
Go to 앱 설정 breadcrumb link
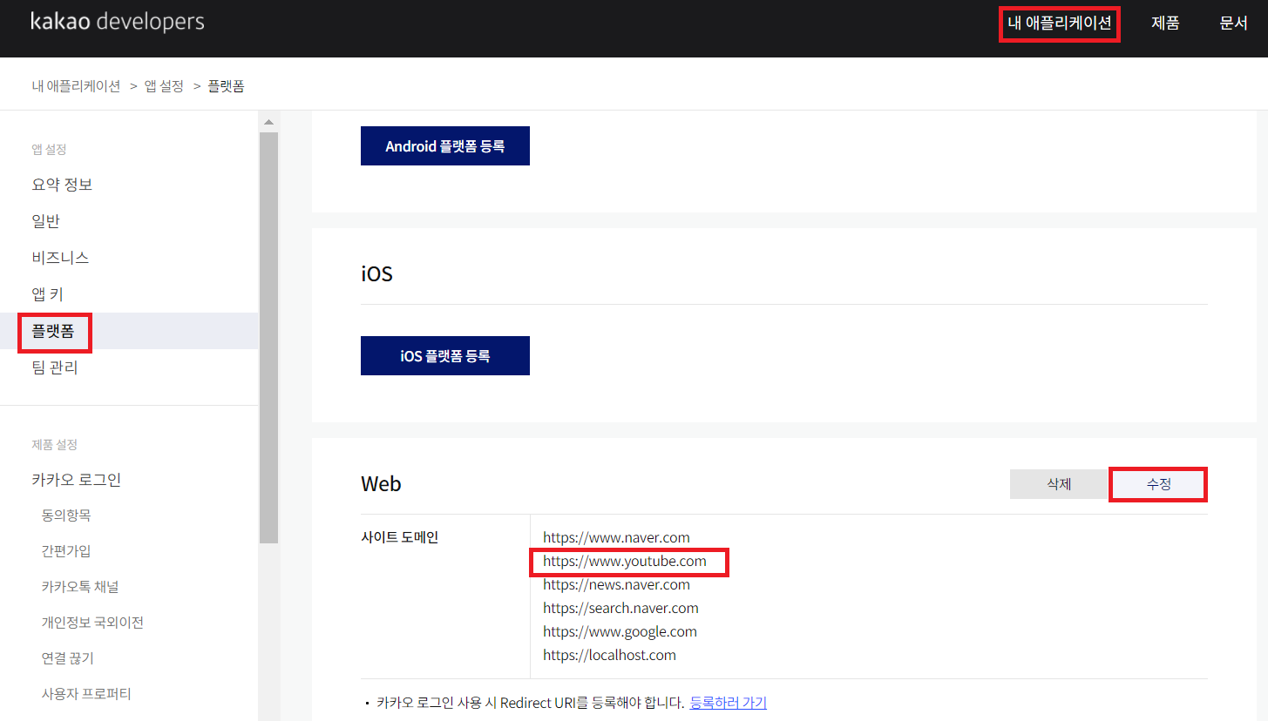click(x=164, y=86)
